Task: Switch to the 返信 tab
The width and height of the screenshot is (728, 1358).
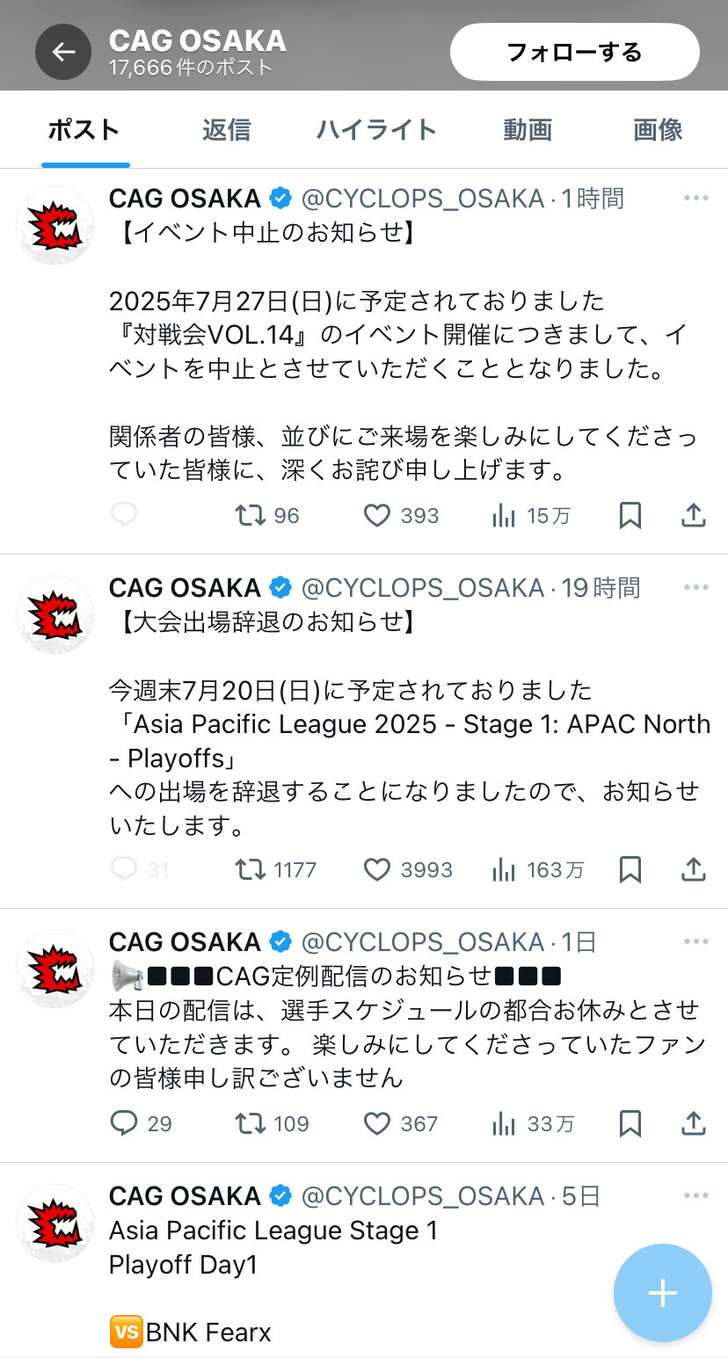Action: tap(227, 130)
